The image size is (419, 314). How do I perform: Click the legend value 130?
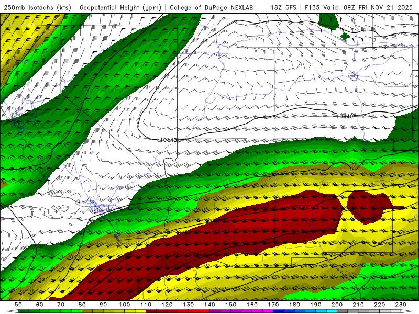tap(188, 305)
